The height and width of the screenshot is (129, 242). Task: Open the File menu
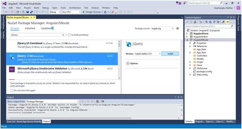point(4,8)
